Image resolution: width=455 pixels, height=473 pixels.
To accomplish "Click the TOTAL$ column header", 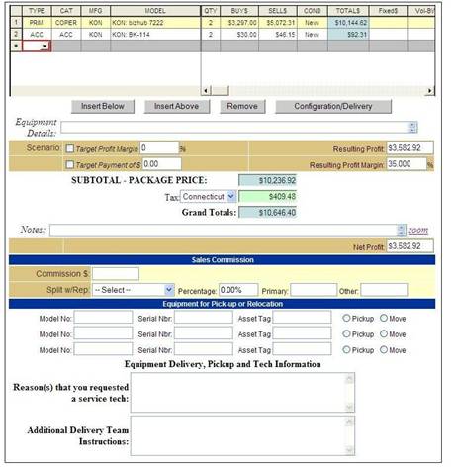I will [348, 11].
